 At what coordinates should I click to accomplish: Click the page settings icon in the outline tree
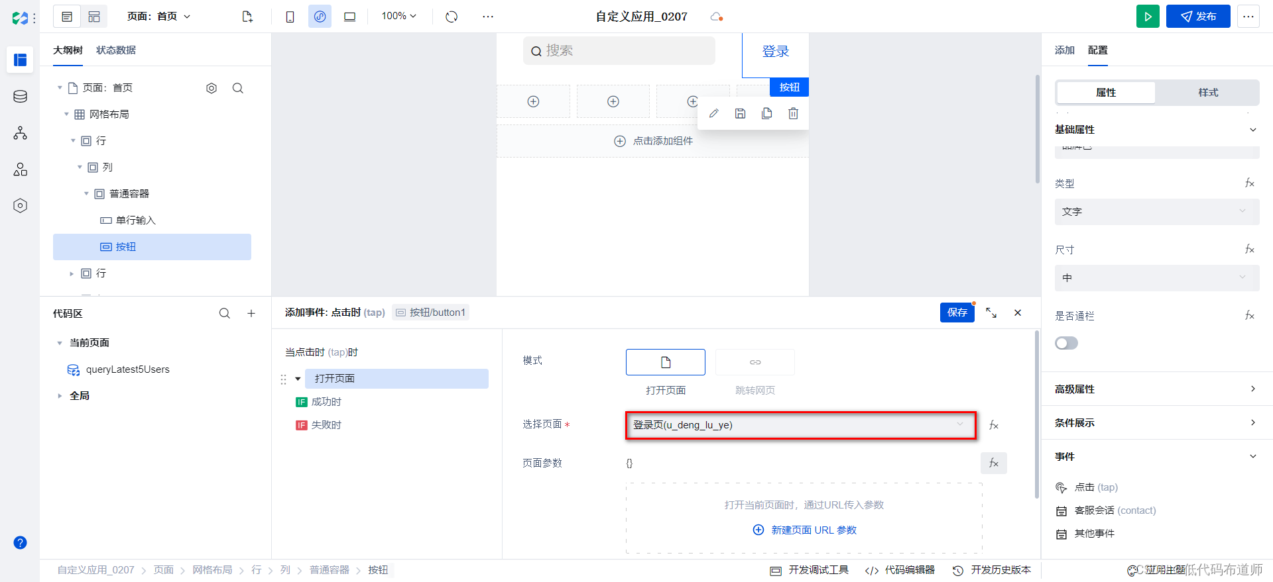(x=212, y=88)
